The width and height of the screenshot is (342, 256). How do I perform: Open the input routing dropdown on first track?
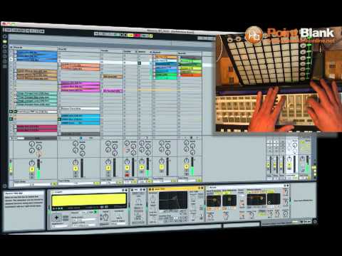click(x=32, y=184)
